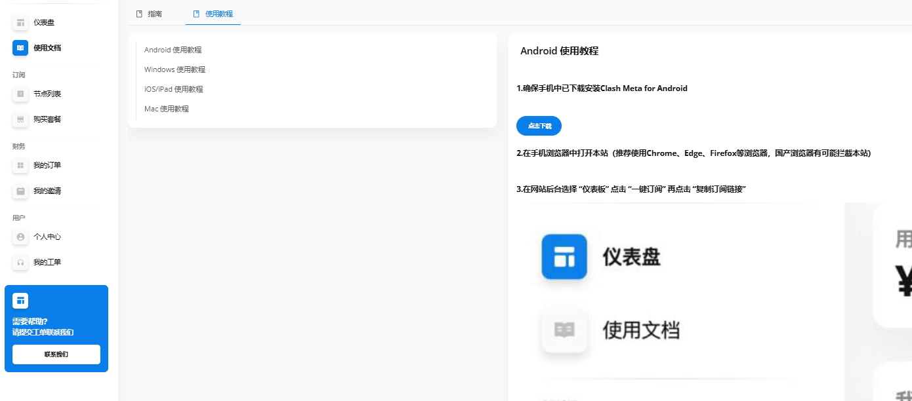The width and height of the screenshot is (912, 401).
Task: Switch to the 指南 tab
Action: click(x=149, y=14)
